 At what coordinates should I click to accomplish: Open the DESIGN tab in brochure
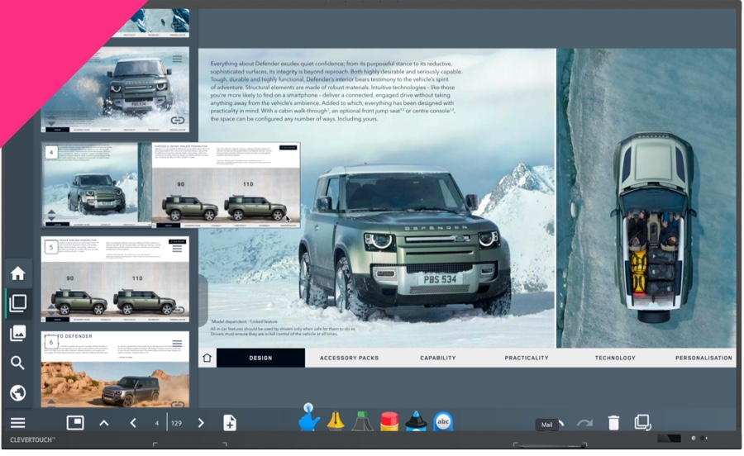[260, 358]
